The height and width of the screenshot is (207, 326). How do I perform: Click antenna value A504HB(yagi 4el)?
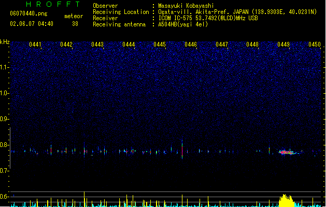pyautogui.click(x=183, y=24)
